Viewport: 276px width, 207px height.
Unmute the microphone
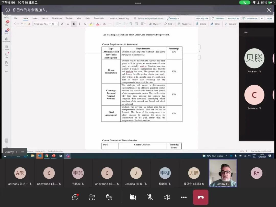coord(150,197)
